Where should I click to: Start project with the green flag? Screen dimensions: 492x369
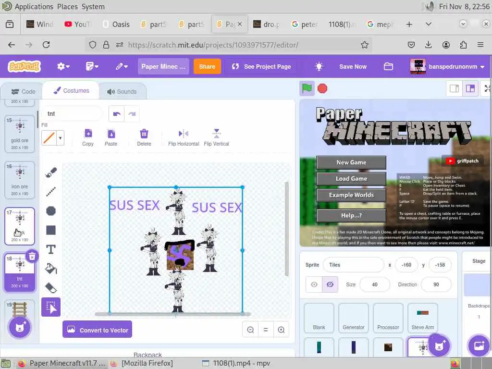coord(307,88)
